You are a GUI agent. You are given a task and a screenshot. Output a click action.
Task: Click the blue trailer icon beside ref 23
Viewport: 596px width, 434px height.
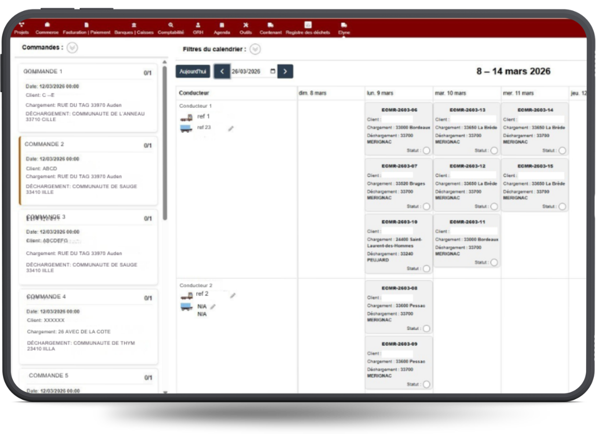pos(186,129)
